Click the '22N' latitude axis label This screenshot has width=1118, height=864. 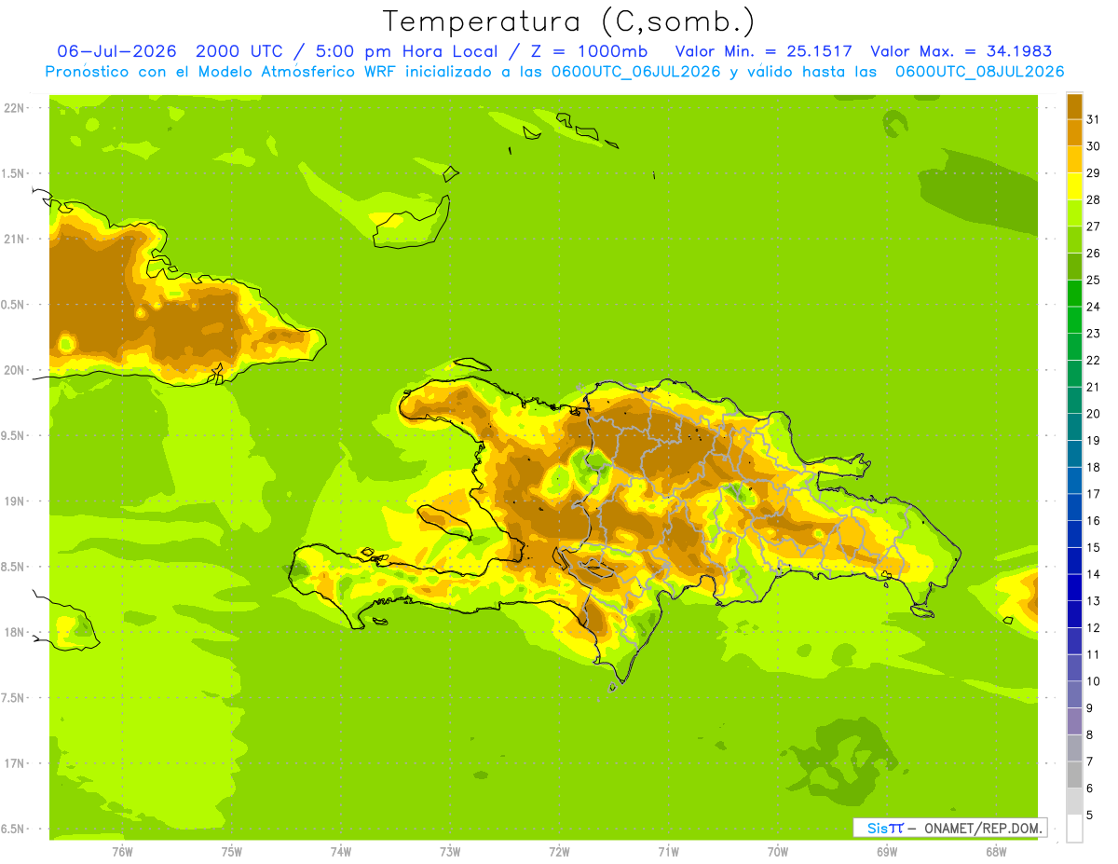(14, 108)
